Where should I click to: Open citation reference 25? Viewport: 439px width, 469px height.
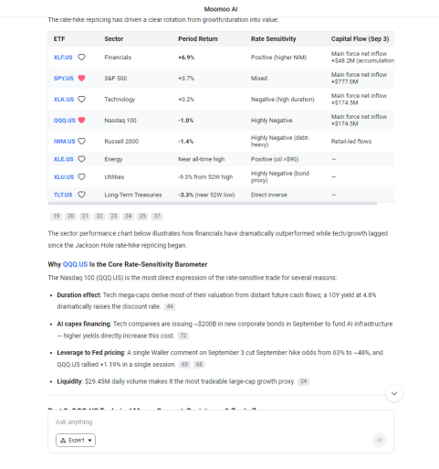click(142, 216)
